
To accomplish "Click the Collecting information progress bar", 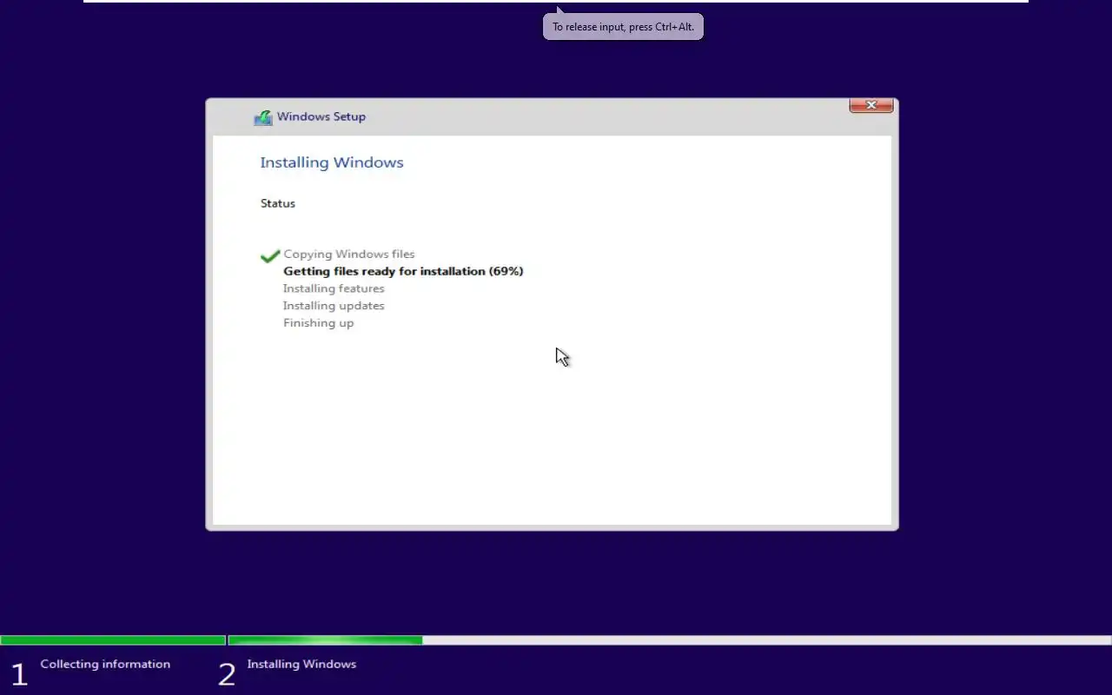I will click(113, 640).
